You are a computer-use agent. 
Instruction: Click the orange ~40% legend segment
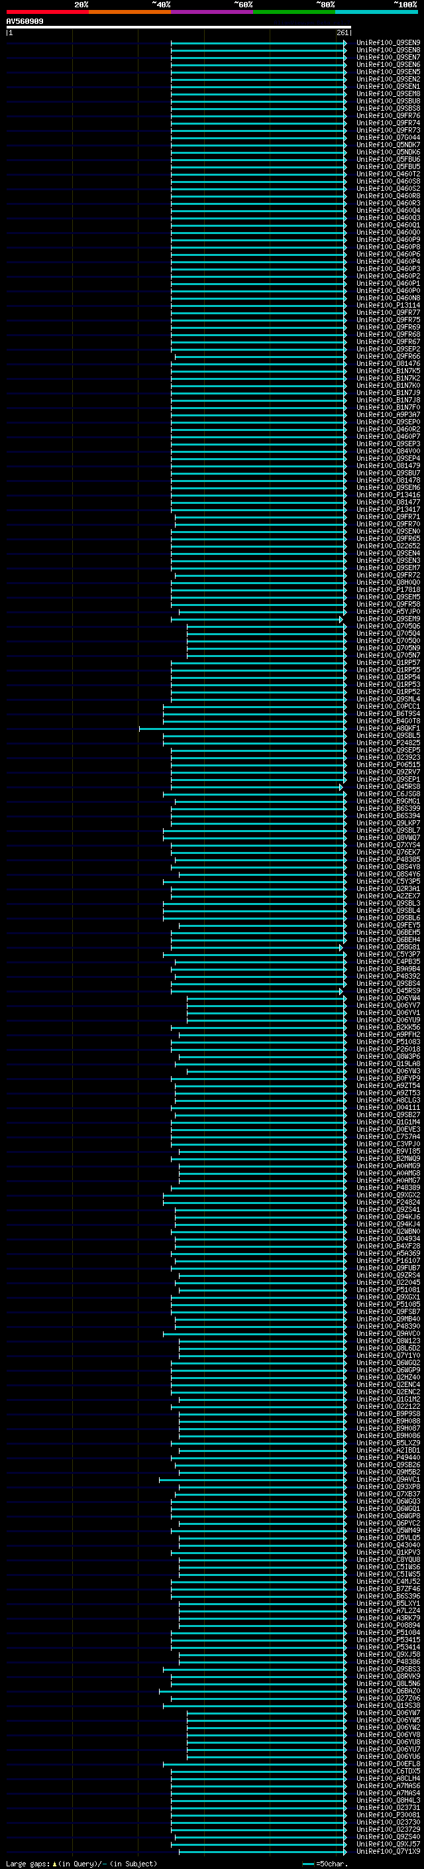click(x=130, y=12)
